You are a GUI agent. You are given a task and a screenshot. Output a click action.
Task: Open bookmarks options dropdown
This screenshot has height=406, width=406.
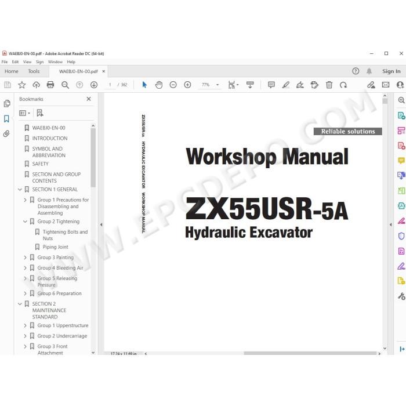pyautogui.click(x=25, y=113)
